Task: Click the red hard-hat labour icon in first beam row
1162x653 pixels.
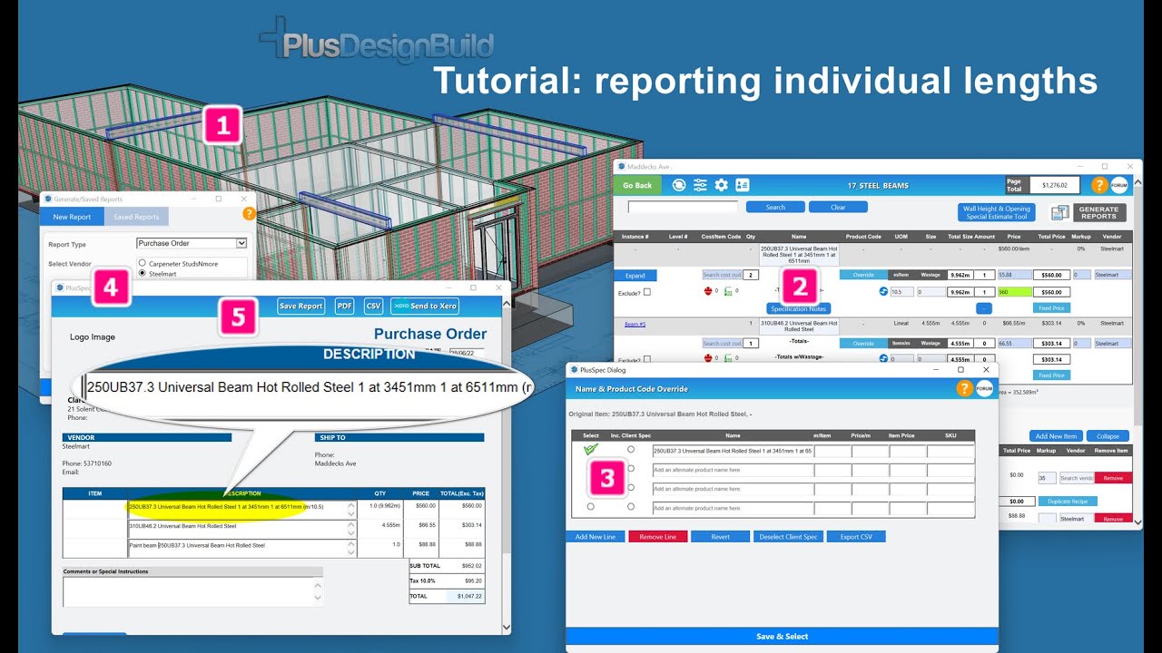Action: 708,291
